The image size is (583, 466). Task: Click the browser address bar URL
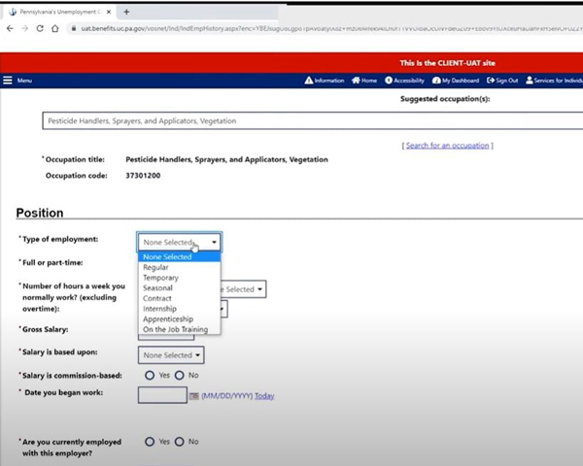click(x=331, y=28)
